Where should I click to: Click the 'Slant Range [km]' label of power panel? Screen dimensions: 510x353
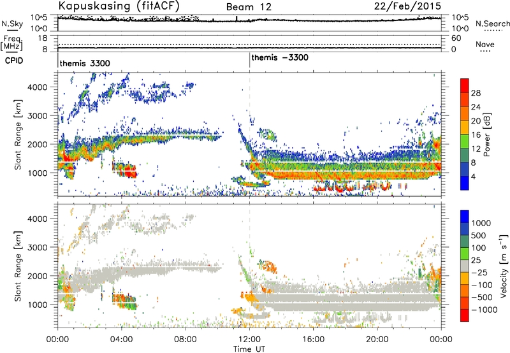coord(18,134)
